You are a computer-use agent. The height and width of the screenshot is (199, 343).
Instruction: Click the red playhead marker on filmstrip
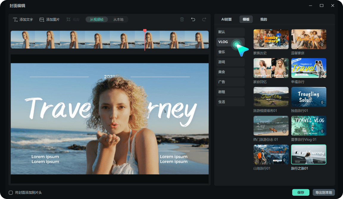[x=145, y=31]
